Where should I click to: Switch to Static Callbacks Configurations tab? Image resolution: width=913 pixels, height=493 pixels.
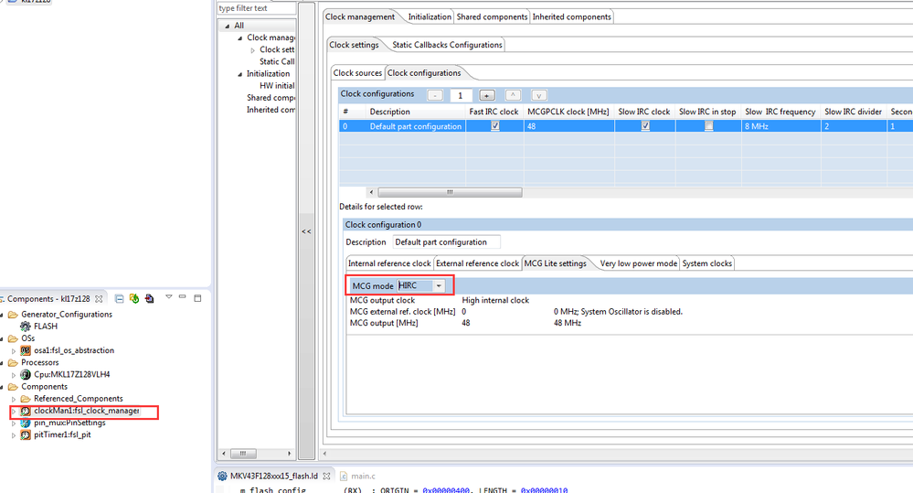tap(447, 45)
